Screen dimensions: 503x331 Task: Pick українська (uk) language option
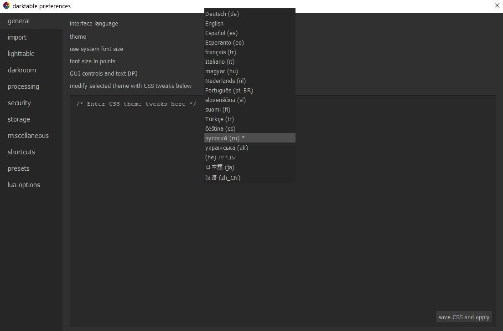(x=249, y=148)
